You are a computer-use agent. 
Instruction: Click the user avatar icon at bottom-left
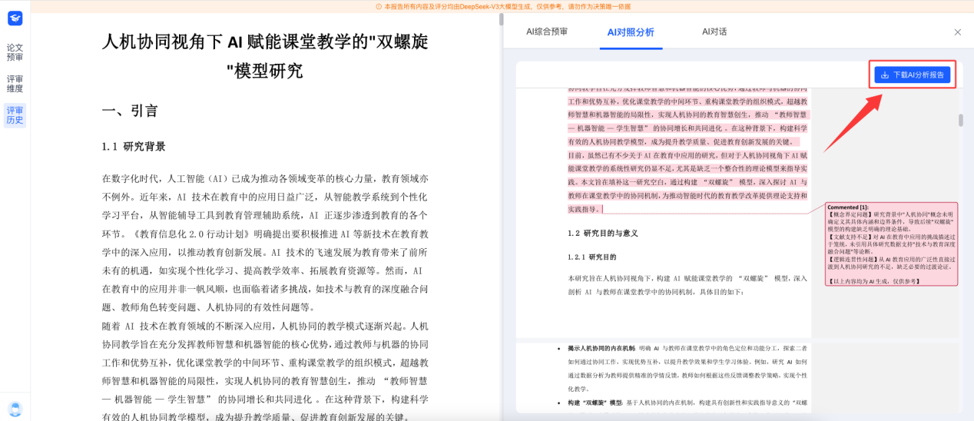[x=15, y=409]
